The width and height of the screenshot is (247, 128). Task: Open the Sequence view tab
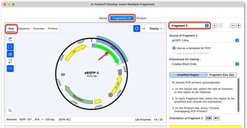click(24, 29)
